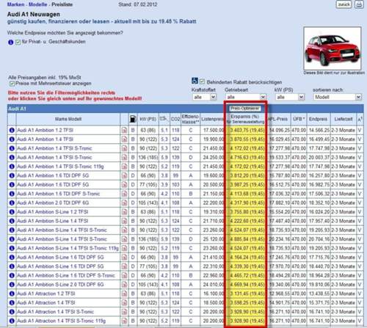This screenshot has height=328, width=367.
Task: Click the red Audi A1 car thumbnail
Action: pyautogui.click(x=333, y=48)
